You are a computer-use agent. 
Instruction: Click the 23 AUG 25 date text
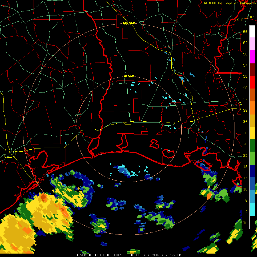[x=155, y=255]
